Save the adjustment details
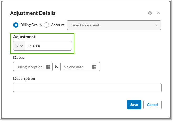Image resolution: width=174 pixels, height=122 pixels. [x=134, y=105]
